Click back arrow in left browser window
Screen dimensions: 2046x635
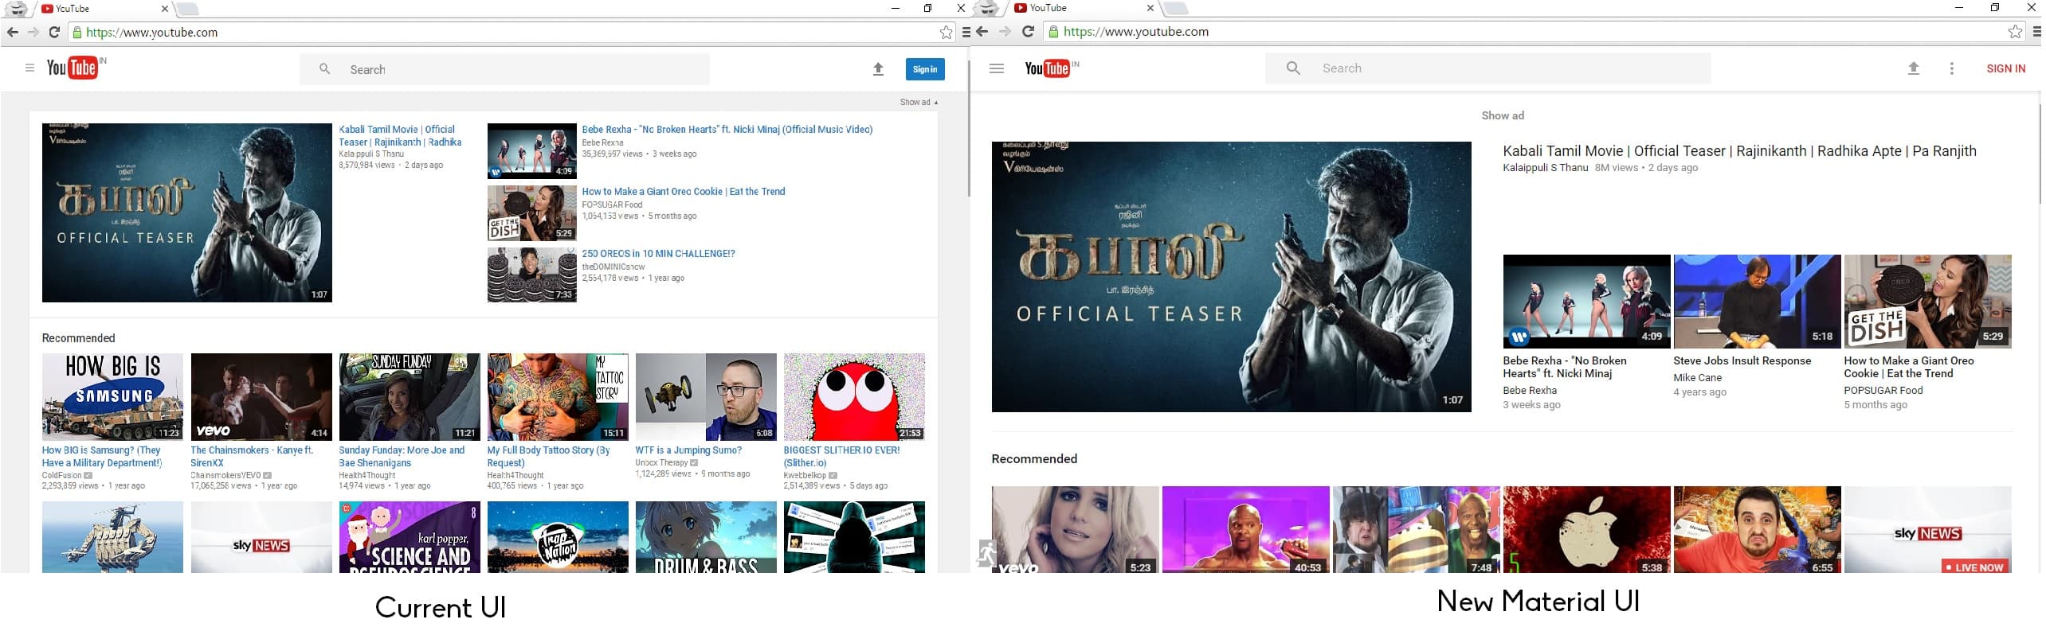pos(12,32)
